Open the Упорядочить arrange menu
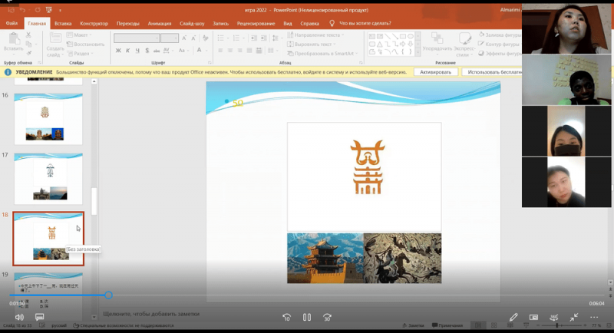Viewport: 614px width, 333px height. coord(437,45)
